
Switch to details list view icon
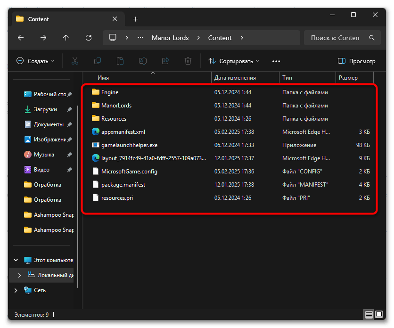(369, 314)
